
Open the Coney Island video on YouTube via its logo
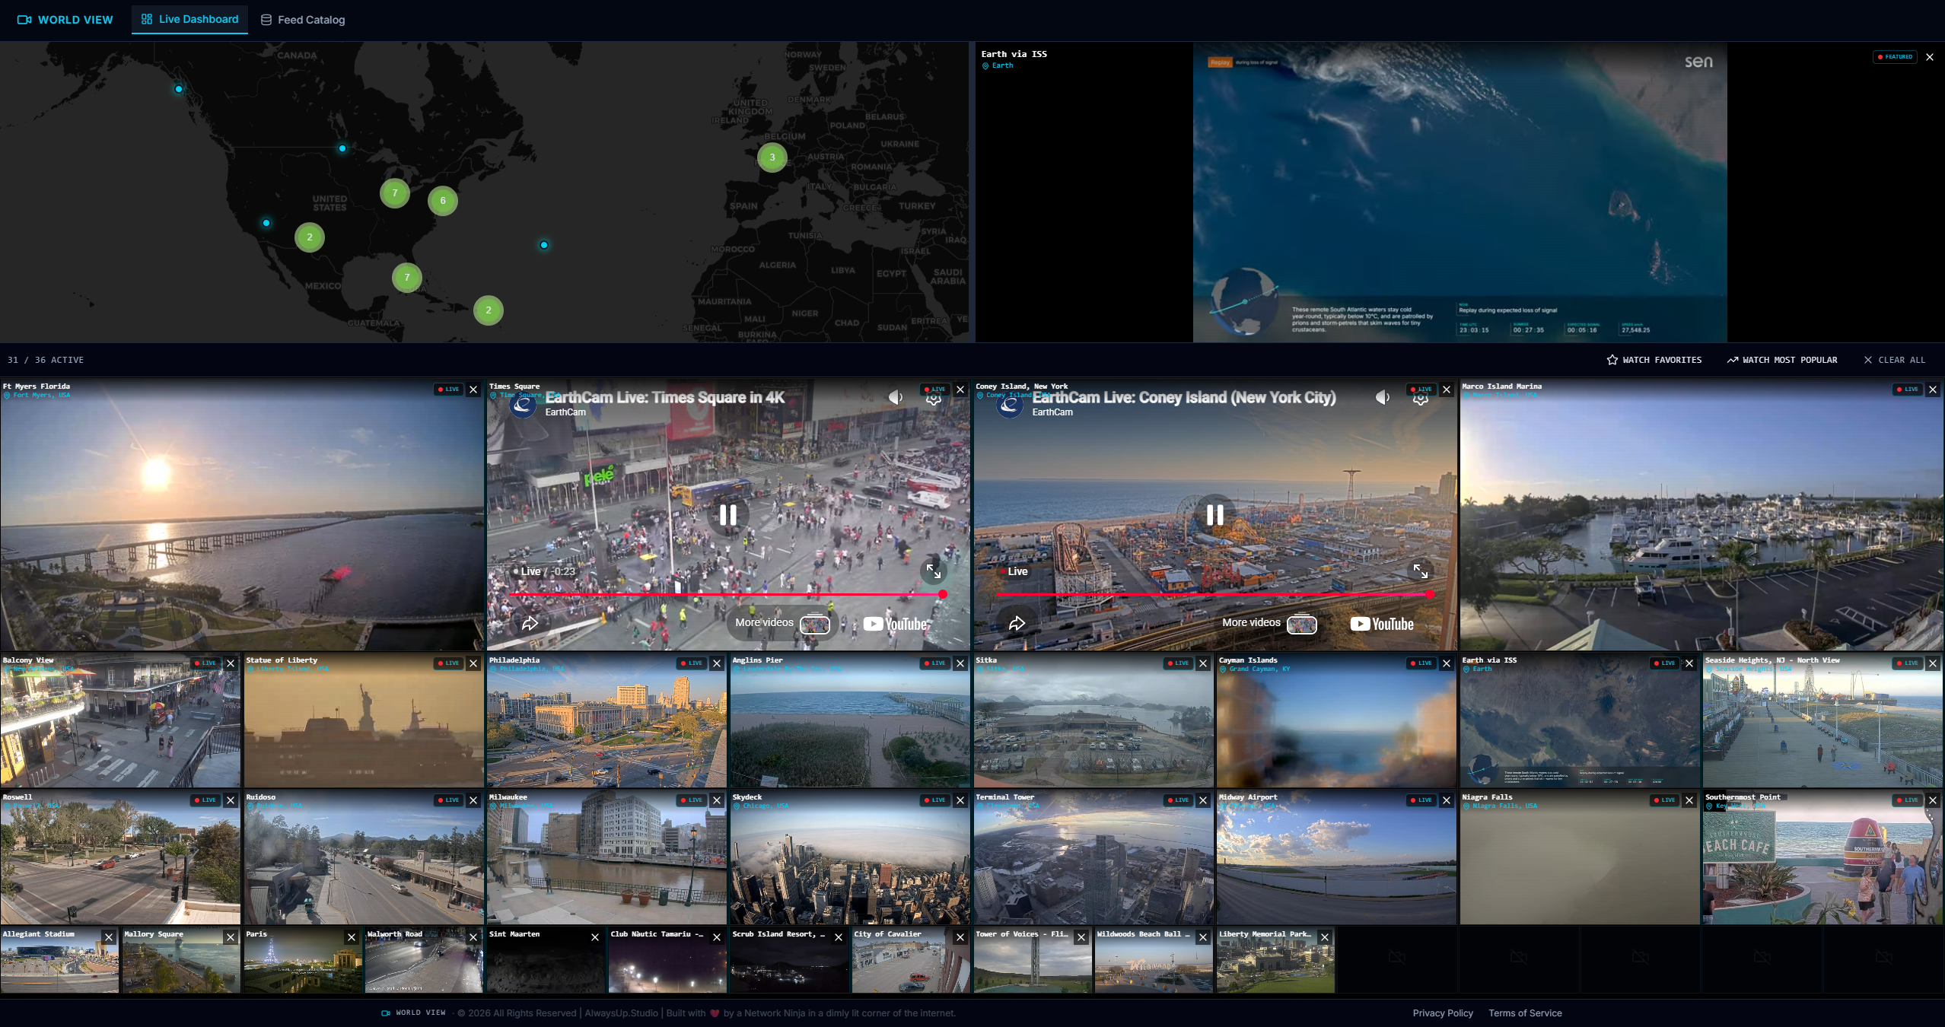coord(1380,623)
